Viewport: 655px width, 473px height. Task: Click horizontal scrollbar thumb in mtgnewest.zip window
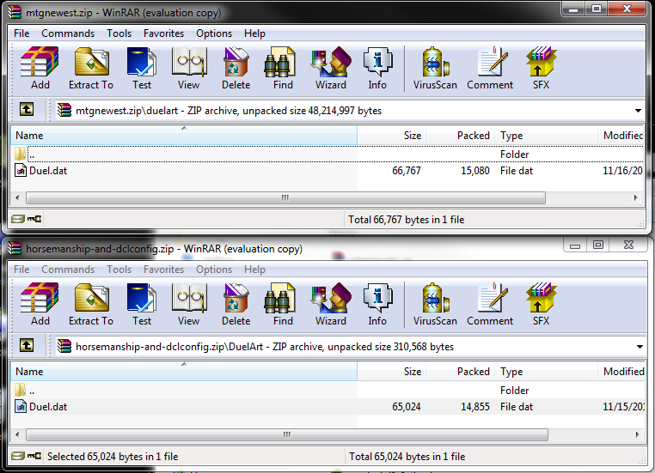pos(285,197)
